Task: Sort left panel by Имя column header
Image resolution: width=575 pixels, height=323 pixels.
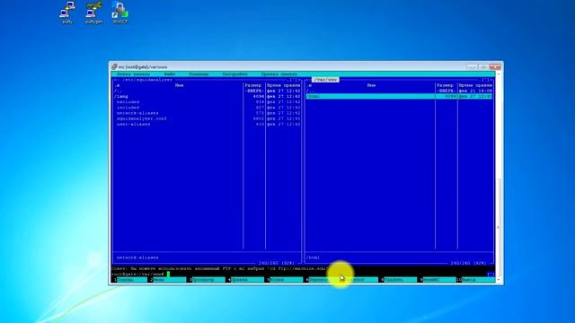Action: tap(179, 85)
